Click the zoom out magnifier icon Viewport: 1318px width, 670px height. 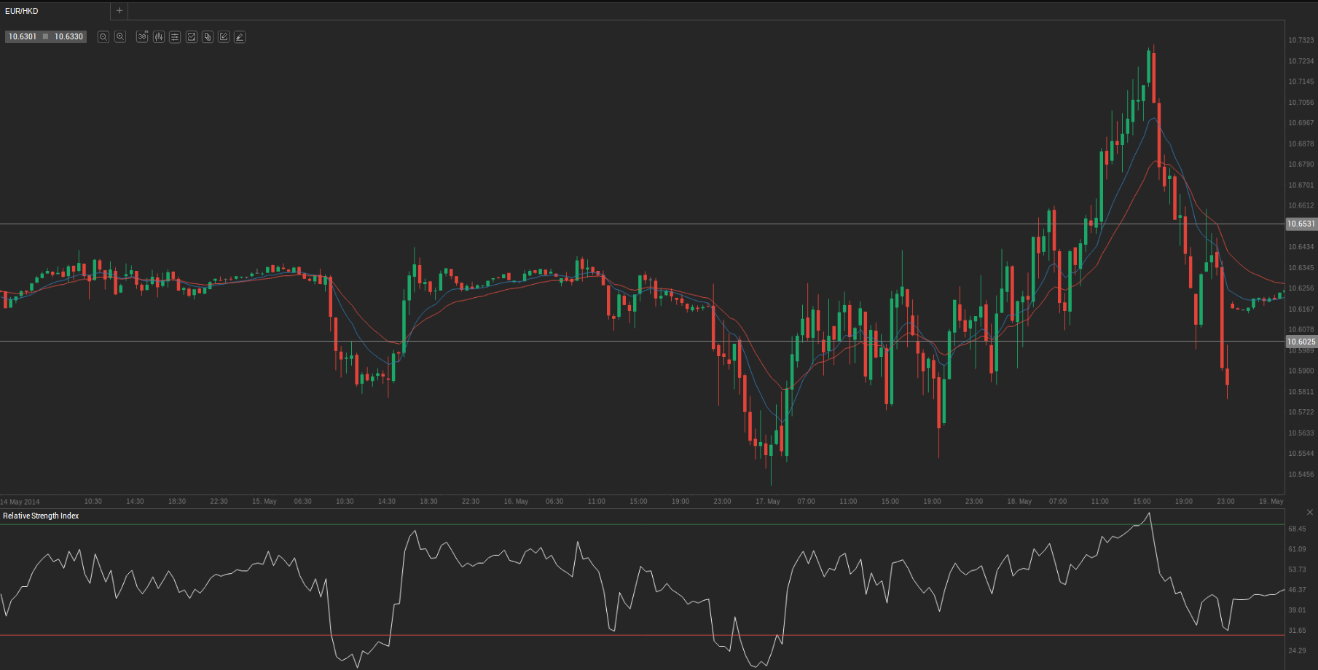coord(103,36)
